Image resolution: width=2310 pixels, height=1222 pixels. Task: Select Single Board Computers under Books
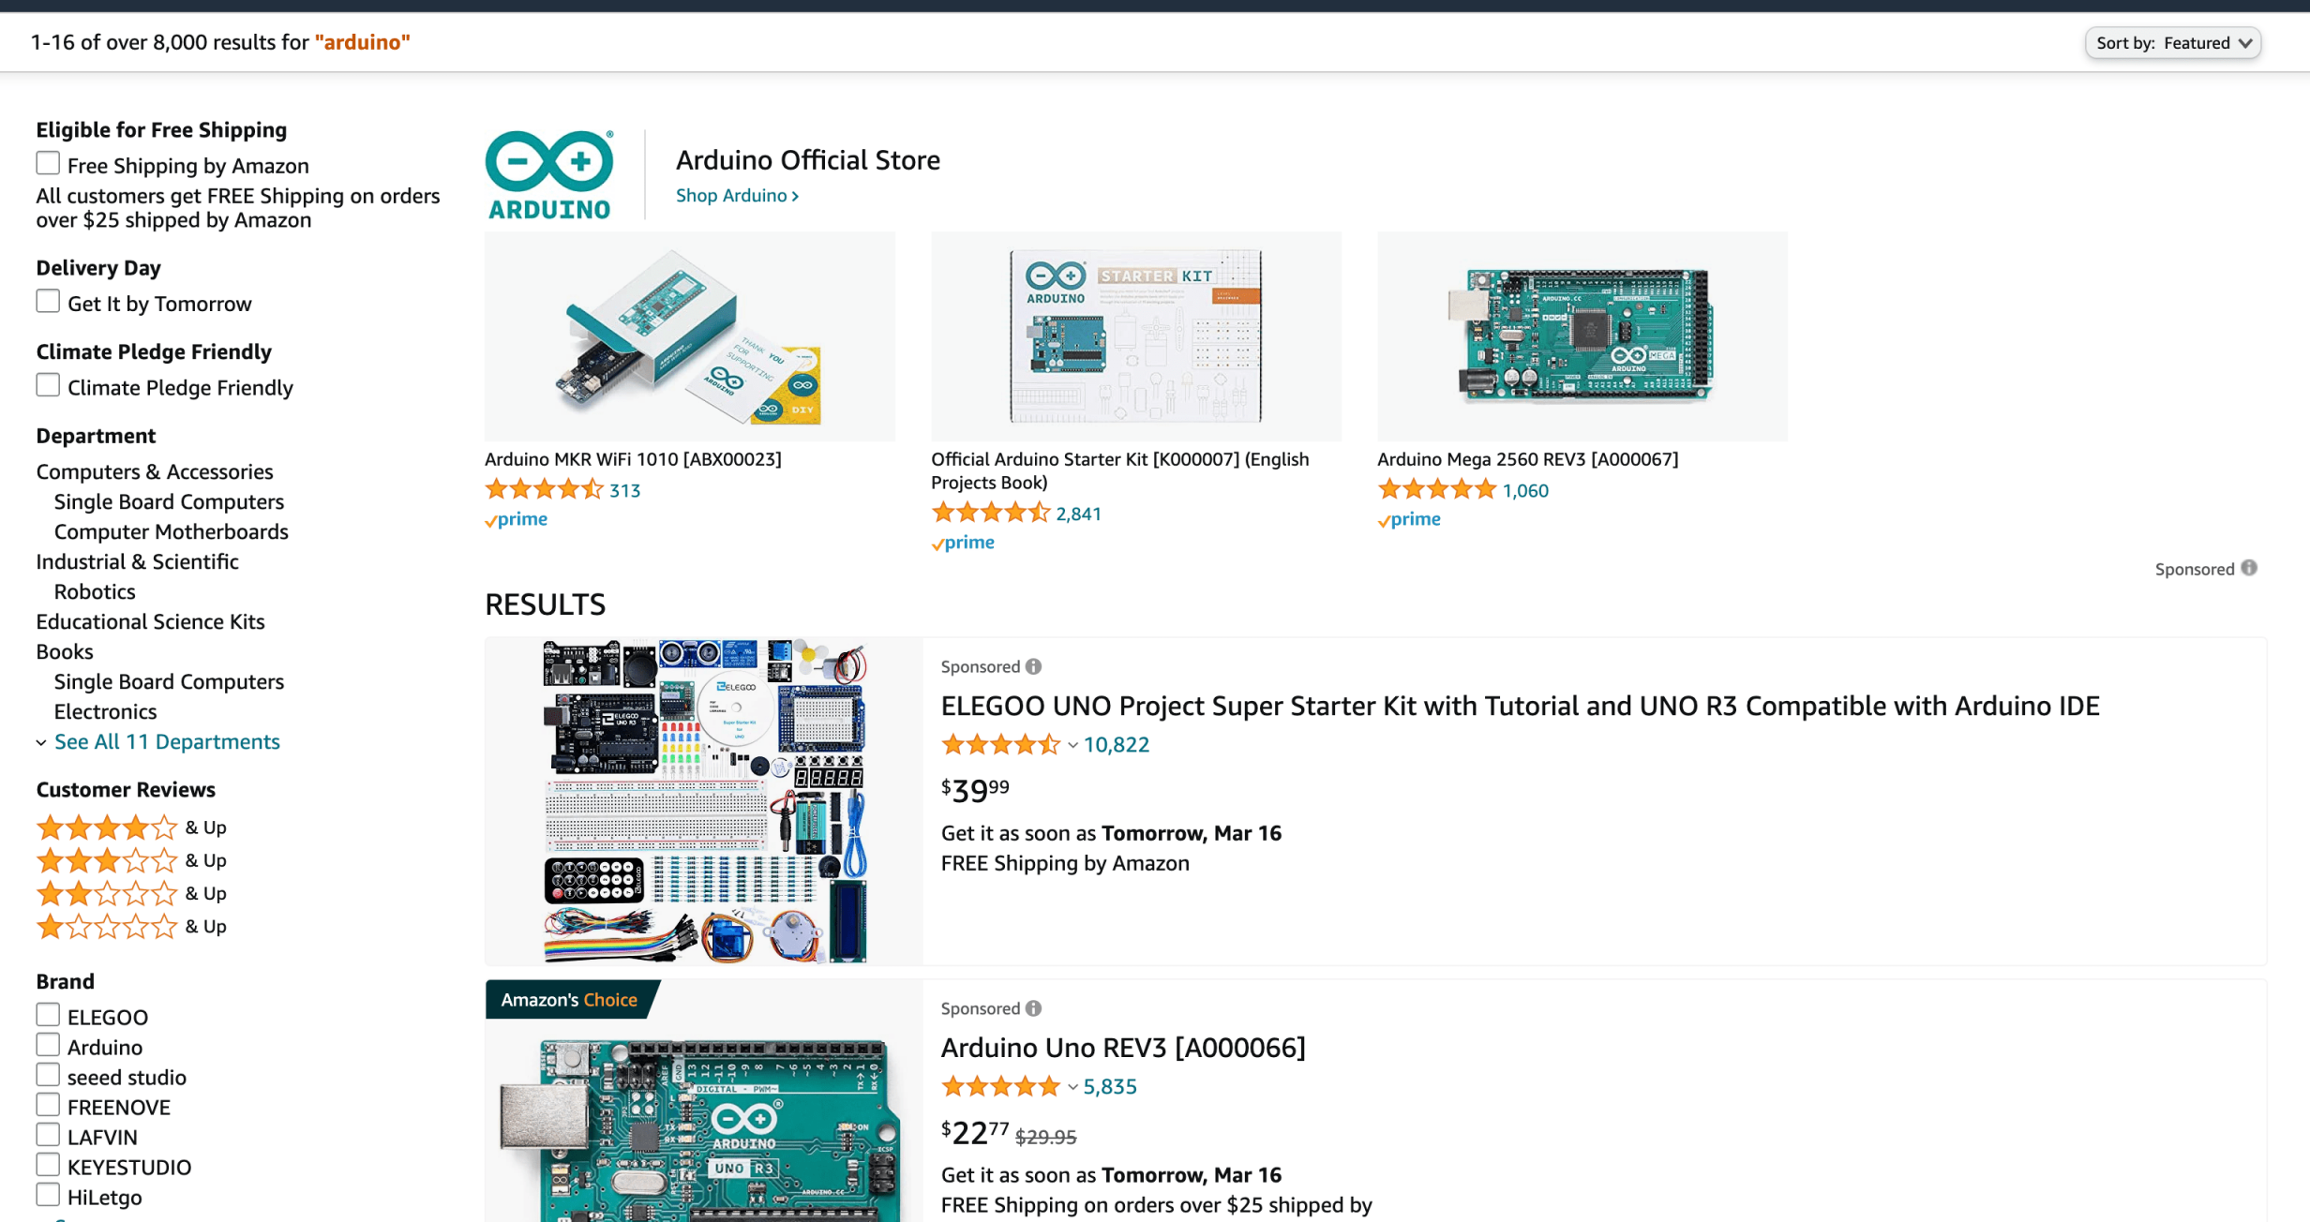[x=169, y=681]
